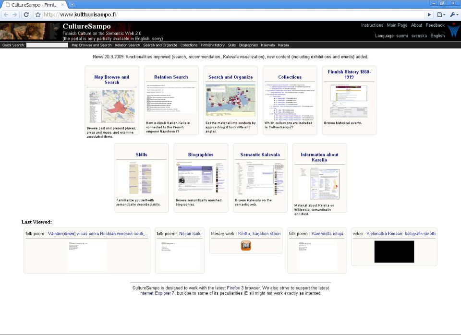This screenshot has width=461, height=335.
Task: Open the Finnish History preview thumbnail
Action: pos(349,101)
